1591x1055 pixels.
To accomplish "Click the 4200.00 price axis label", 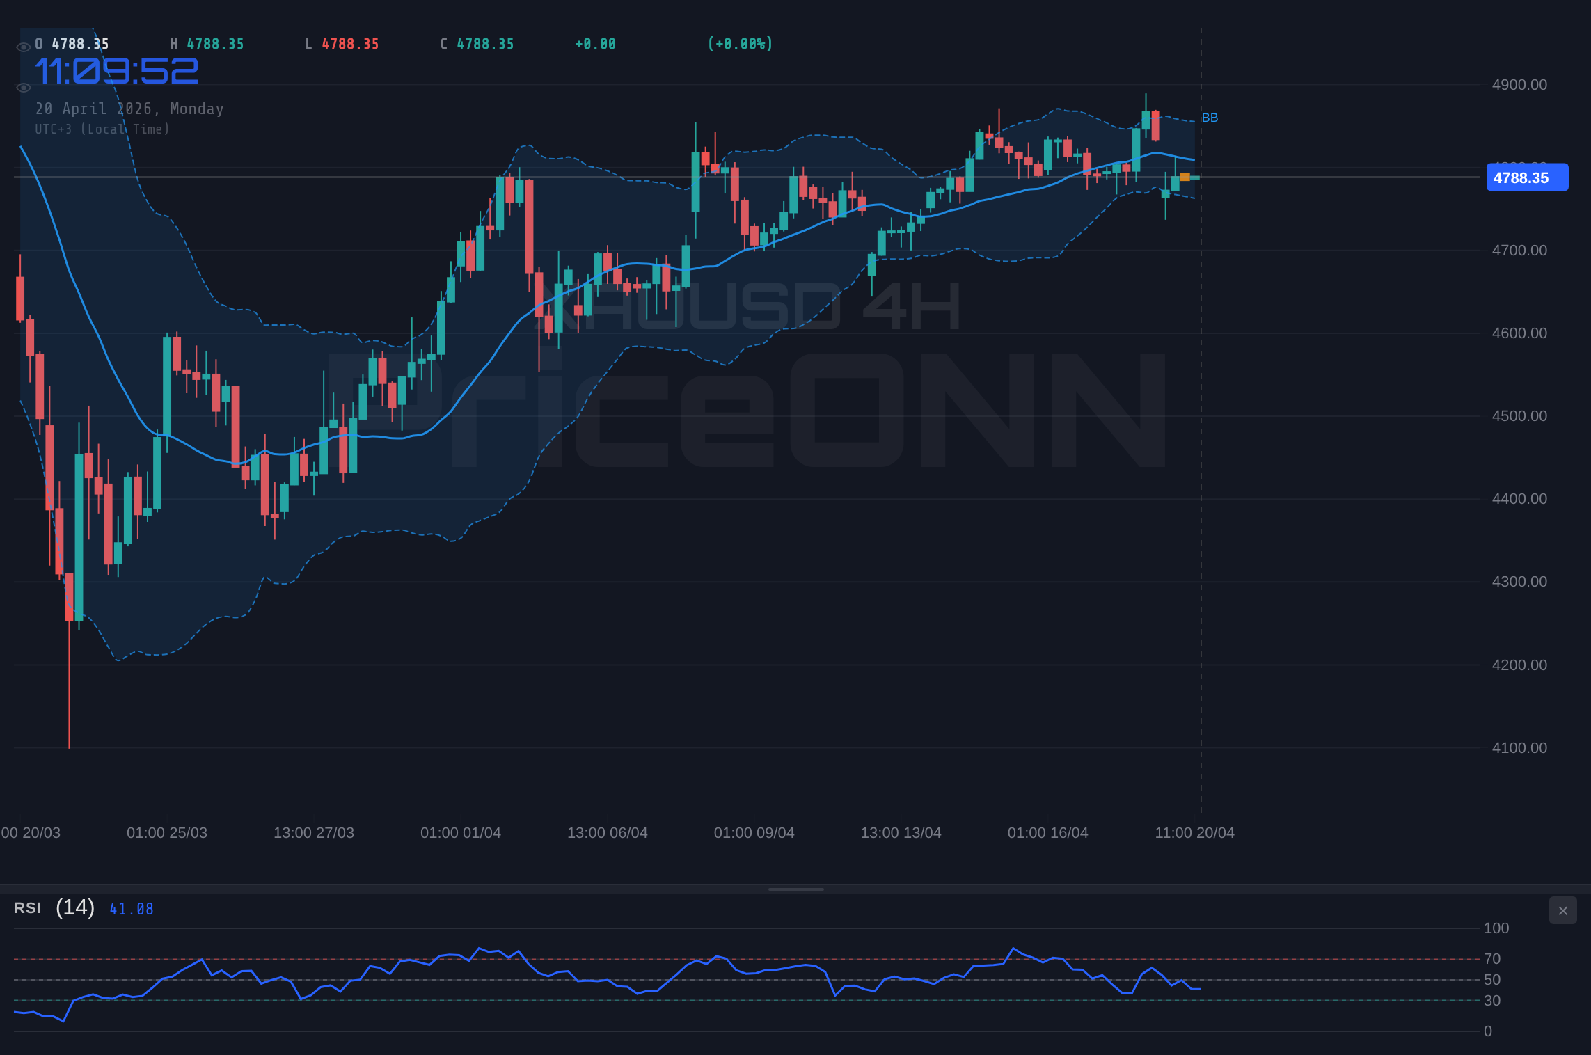I will (x=1519, y=665).
